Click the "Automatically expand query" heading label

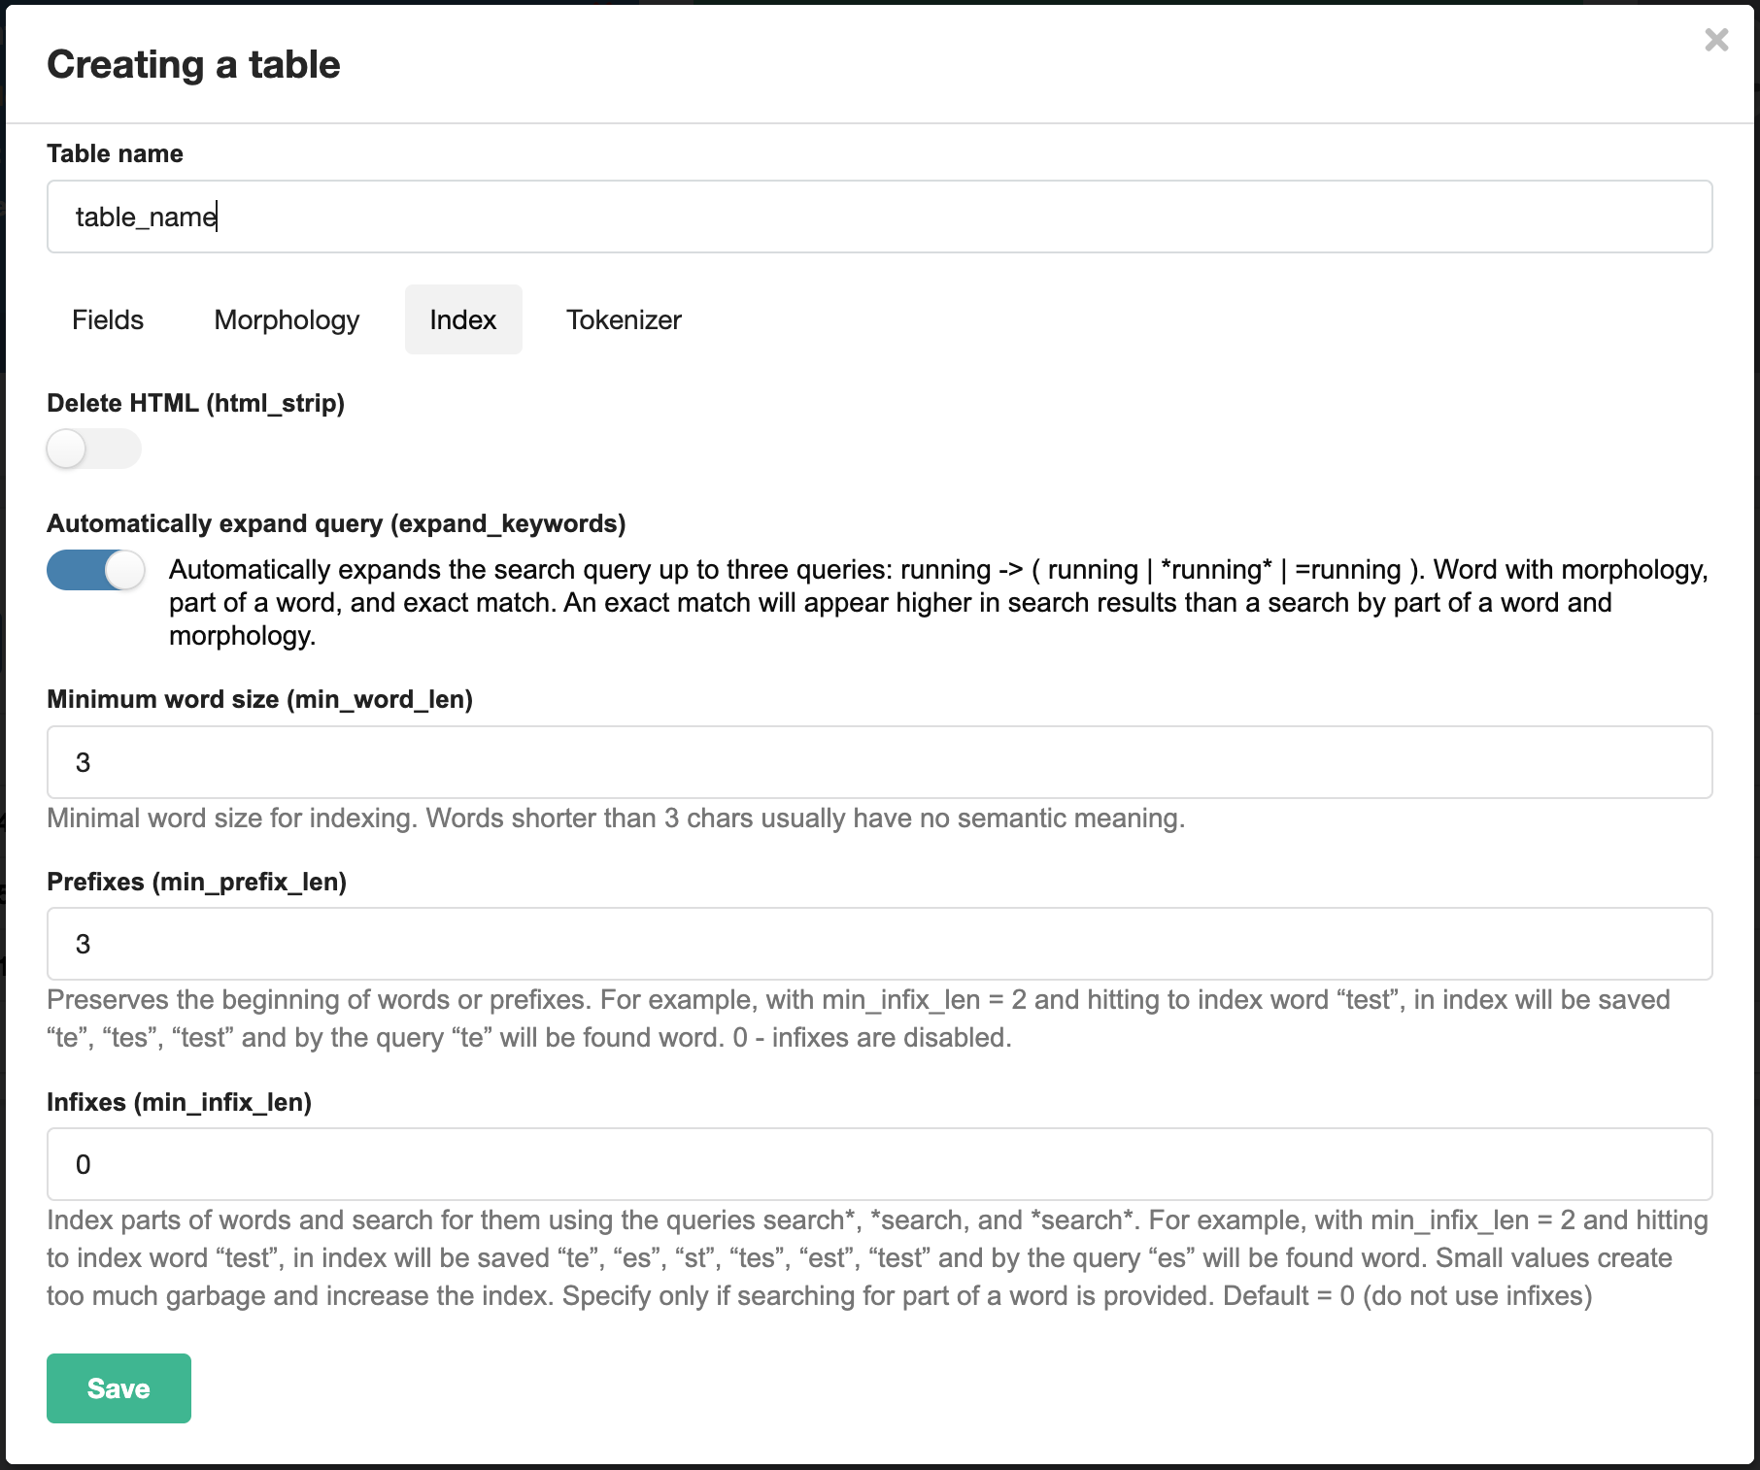[x=336, y=523]
